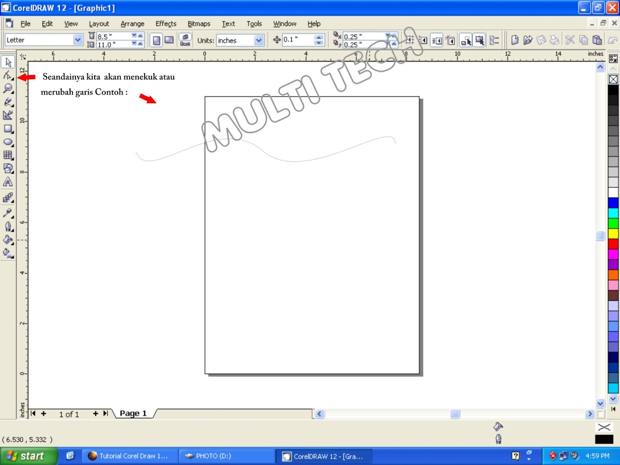Viewport: 620px width, 465px height.
Task: Switch to Tutorial Corel Draw taskbar window
Action: (130, 456)
